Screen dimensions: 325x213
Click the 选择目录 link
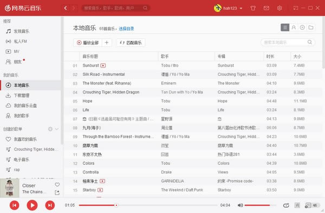[x=126, y=29]
